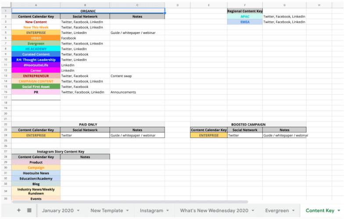
Task: Click the ORGANIC header cell
Action: pyautogui.click(x=88, y=11)
